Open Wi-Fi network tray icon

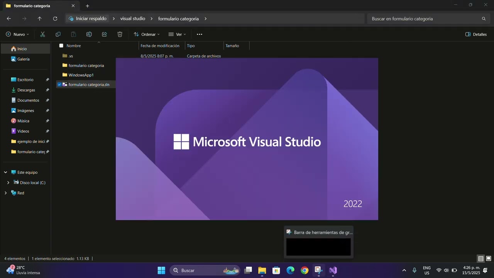pos(439,270)
